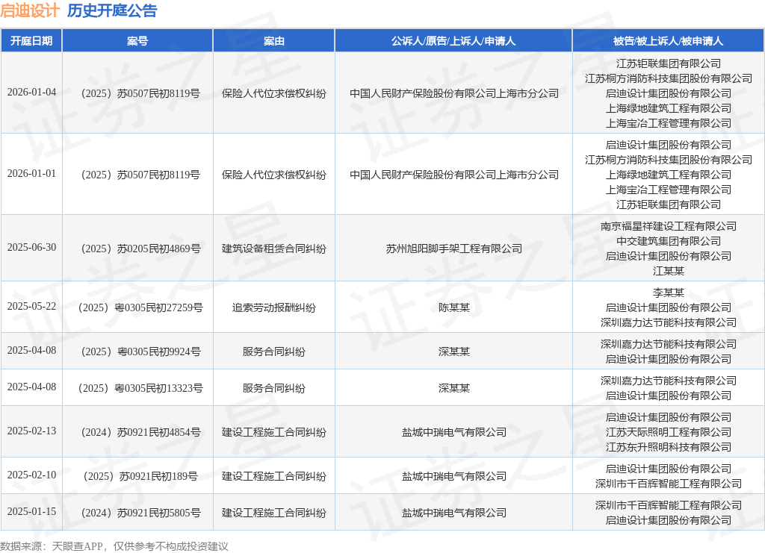
Task: Click the date 2025-05-22
Action: [x=31, y=307]
